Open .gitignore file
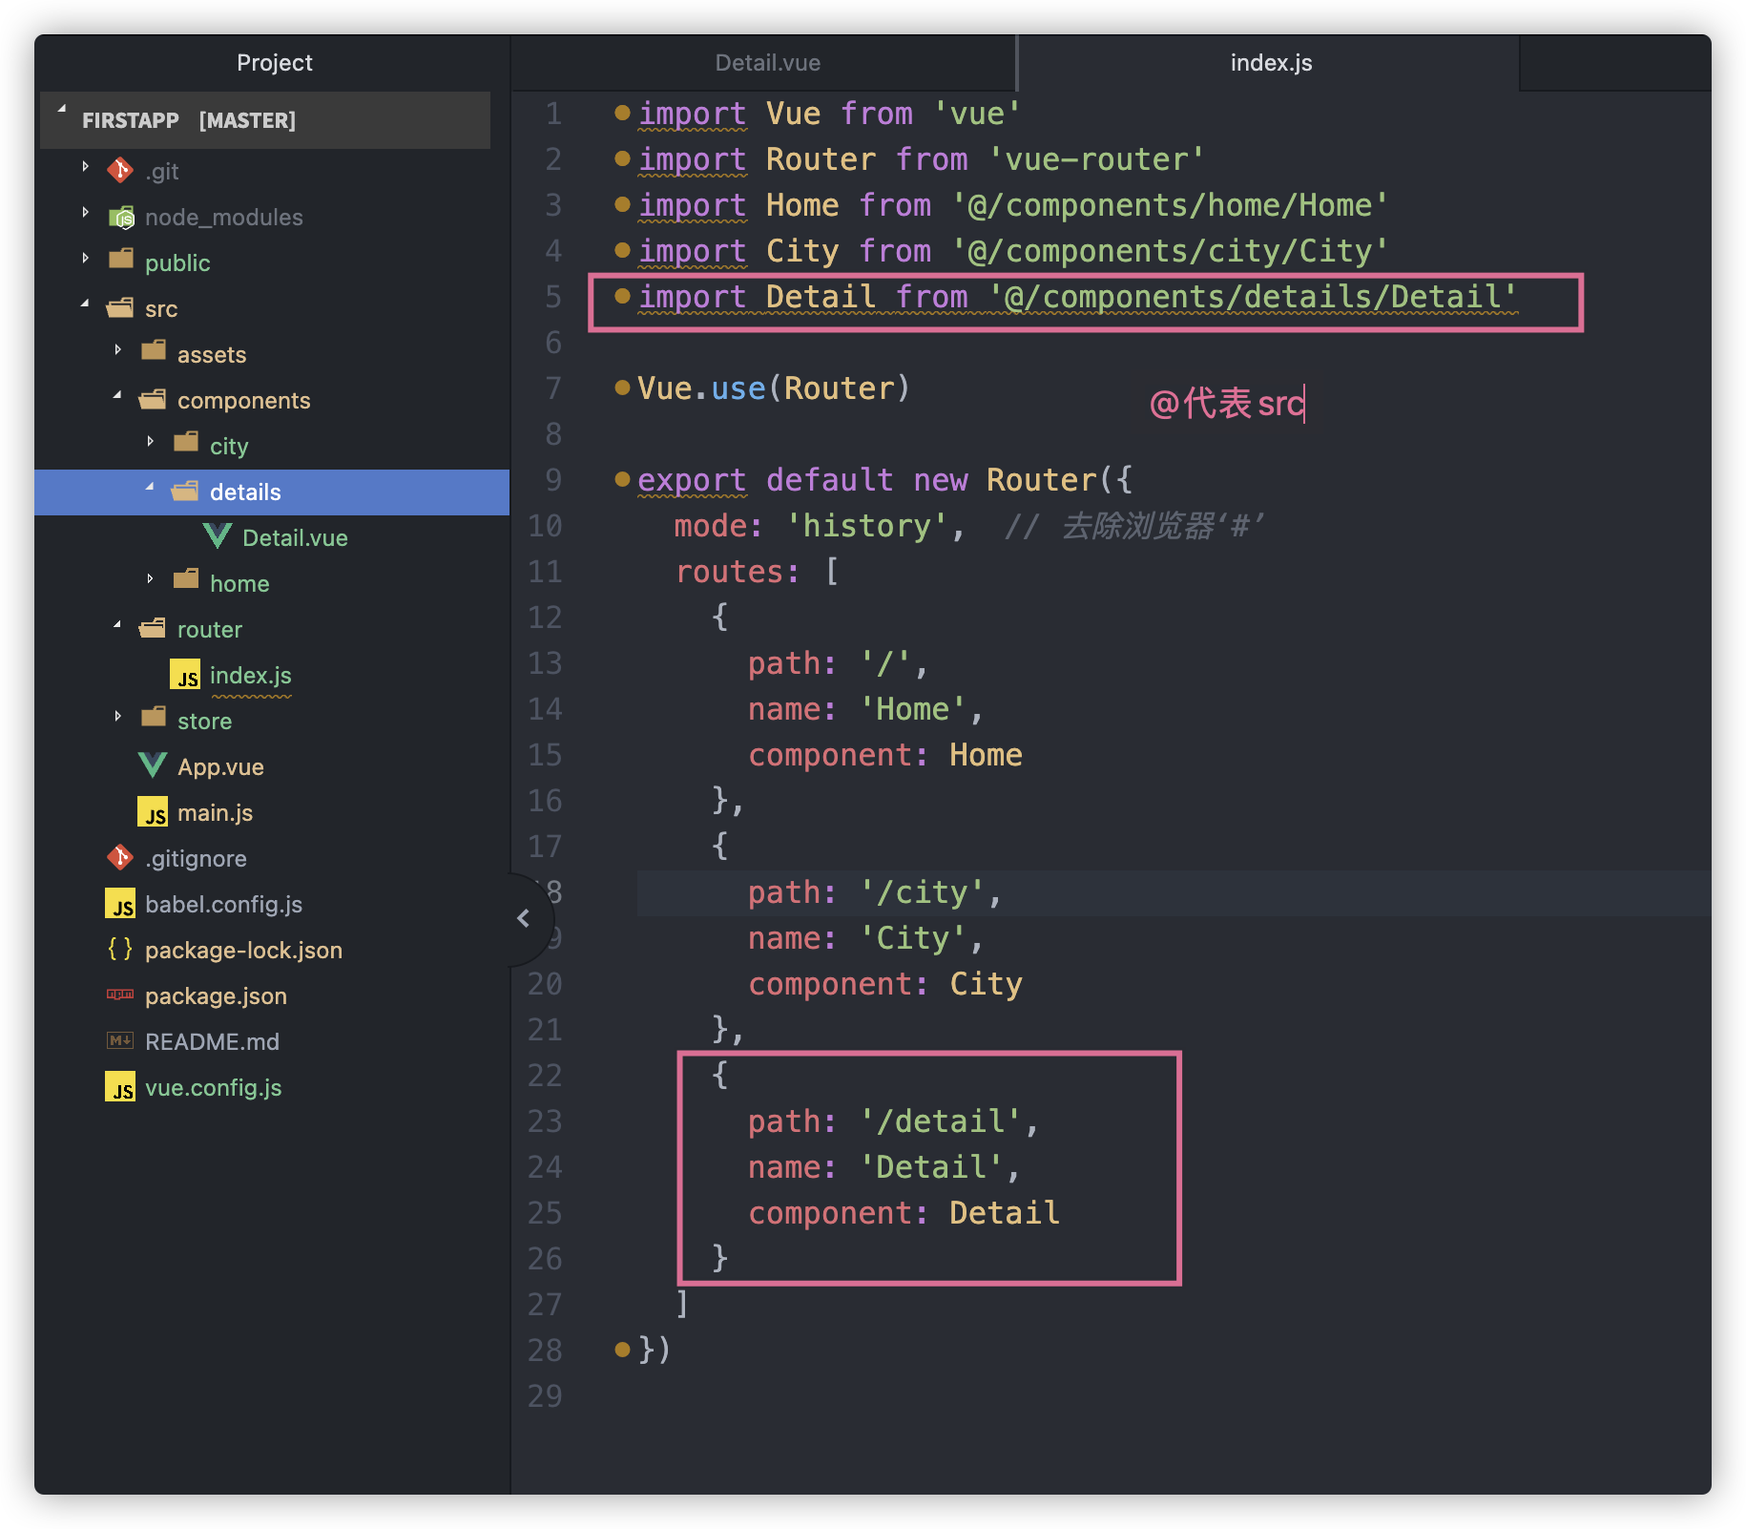This screenshot has width=1746, height=1529. point(196,858)
